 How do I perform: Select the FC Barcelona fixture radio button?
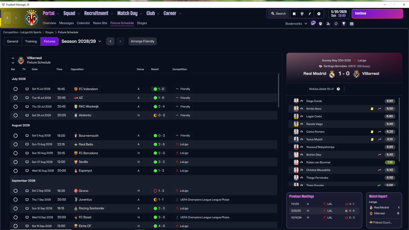pos(15,153)
